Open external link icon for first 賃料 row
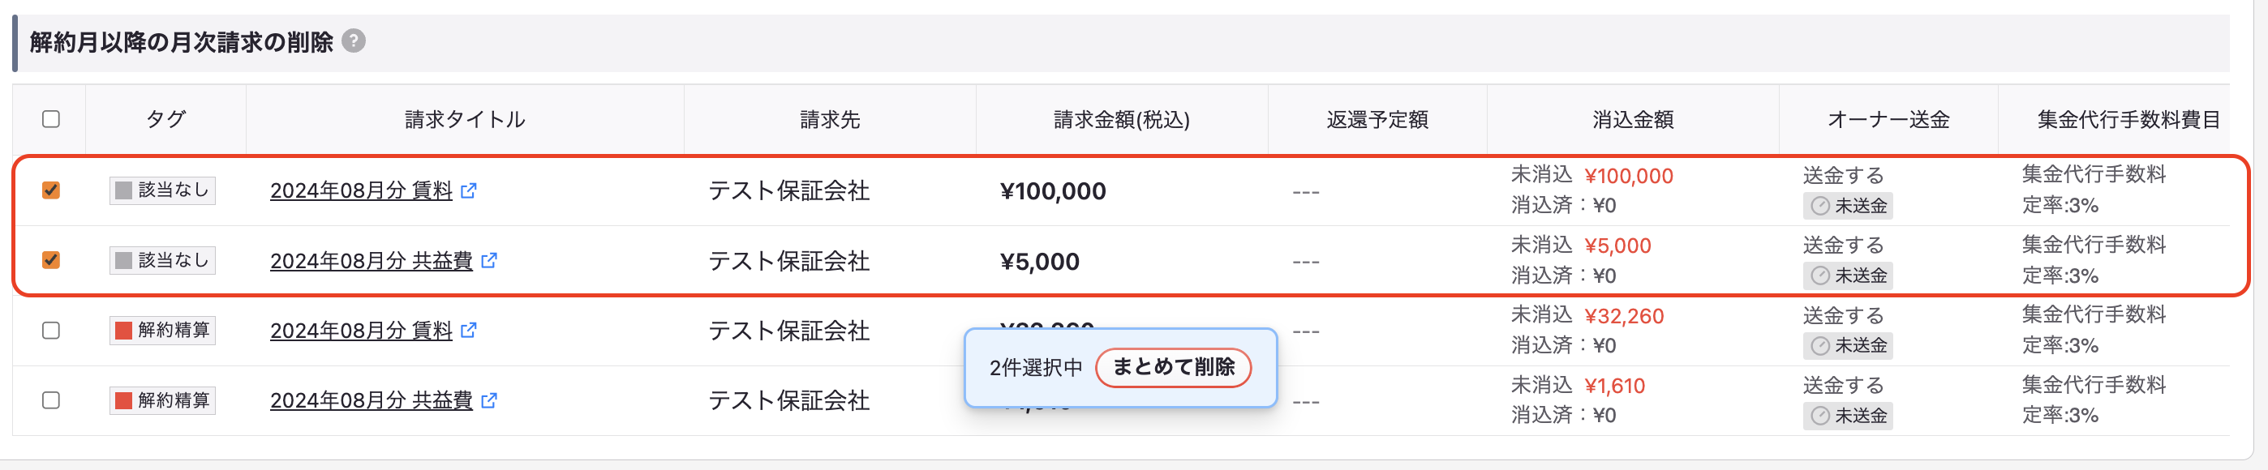The width and height of the screenshot is (2268, 470). click(468, 190)
